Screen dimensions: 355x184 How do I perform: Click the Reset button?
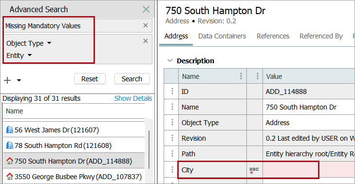(90, 79)
